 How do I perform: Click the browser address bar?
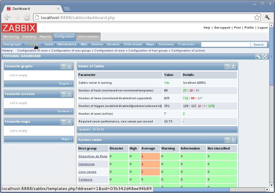(146, 18)
